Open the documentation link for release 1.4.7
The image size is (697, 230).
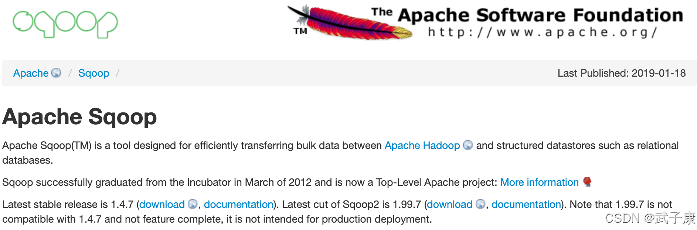pyautogui.click(x=238, y=205)
